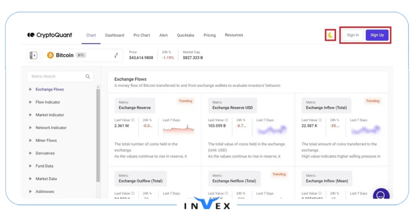Select Market Indicator in sidebar
This screenshot has height=217, width=414.
click(x=50, y=115)
